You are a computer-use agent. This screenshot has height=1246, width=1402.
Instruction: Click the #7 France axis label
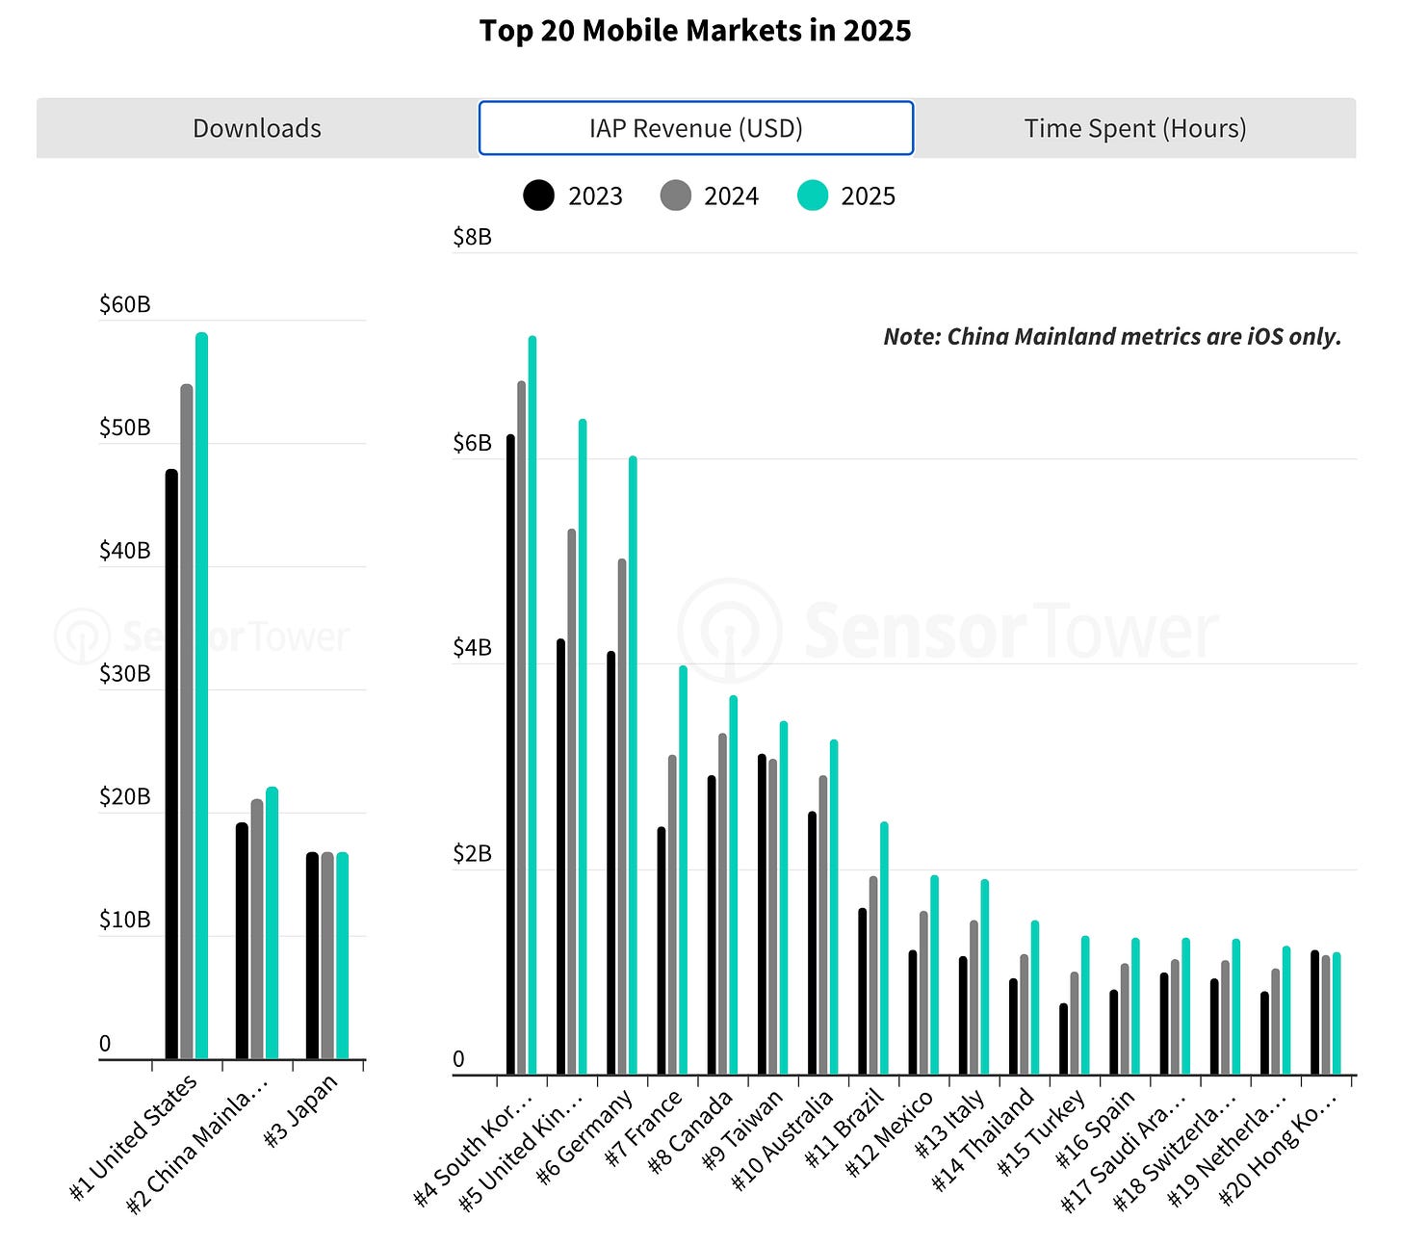pyautogui.click(x=645, y=1128)
